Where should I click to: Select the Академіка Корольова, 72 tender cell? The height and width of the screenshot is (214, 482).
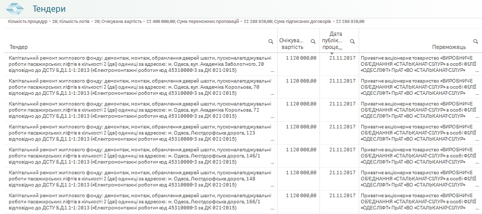[x=140, y=110]
